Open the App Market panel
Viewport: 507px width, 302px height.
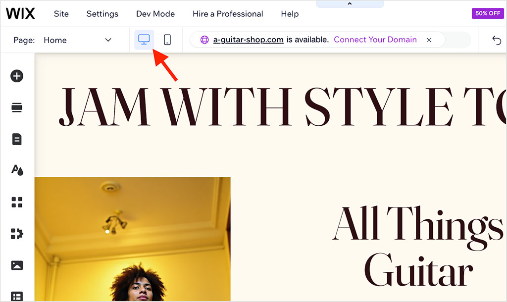tap(17, 201)
